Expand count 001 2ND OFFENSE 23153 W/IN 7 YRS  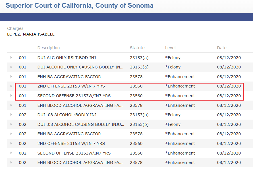coord(11,86)
